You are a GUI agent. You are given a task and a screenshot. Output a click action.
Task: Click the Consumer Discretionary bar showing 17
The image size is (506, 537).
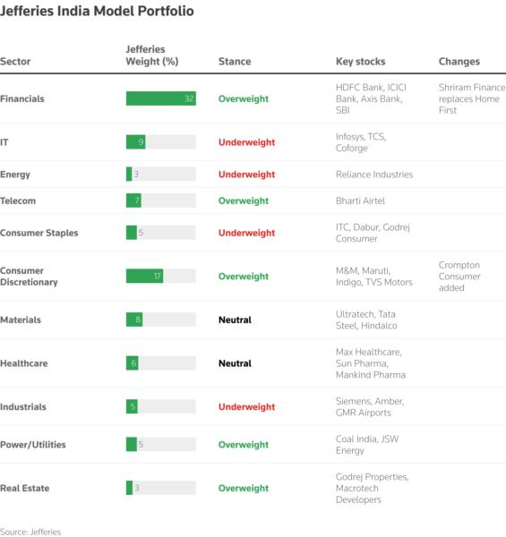coord(161,276)
